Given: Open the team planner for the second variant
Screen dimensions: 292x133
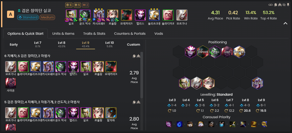Looking at the screenshot, I should click(x=138, y=102).
